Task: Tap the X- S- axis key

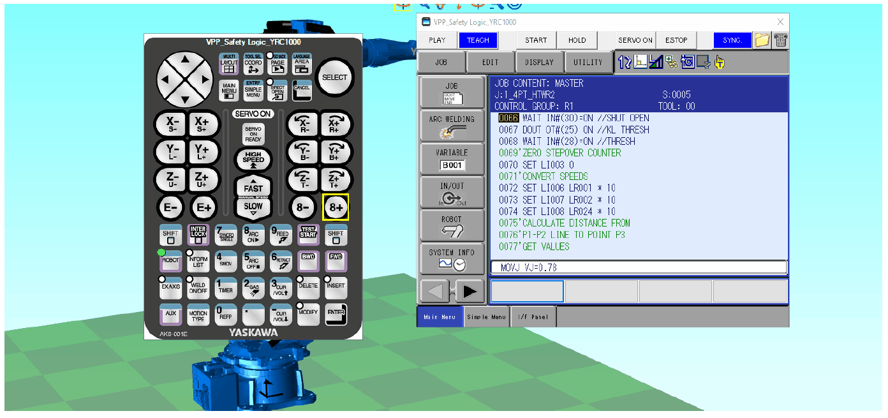Action: [172, 124]
